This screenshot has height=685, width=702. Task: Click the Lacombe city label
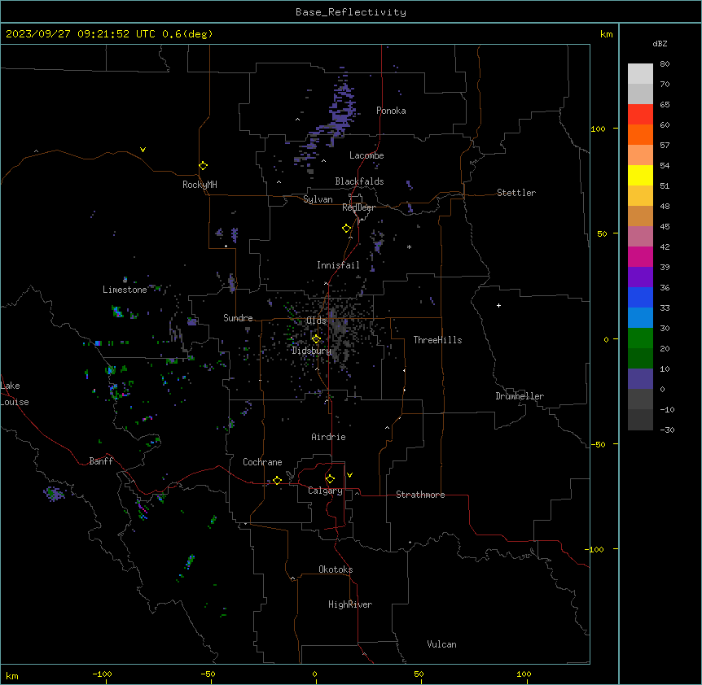[366, 155]
